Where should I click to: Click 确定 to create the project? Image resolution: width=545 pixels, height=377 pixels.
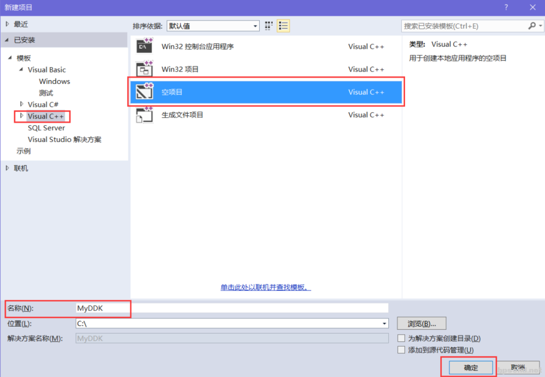[x=471, y=368]
